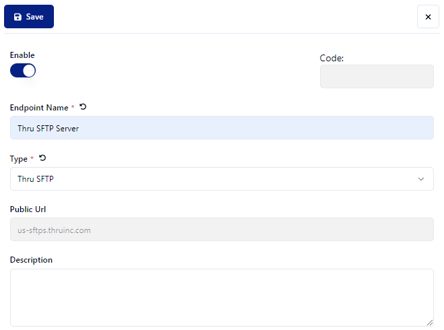The image size is (444, 330).
Task: Click the white knob of the Enable switch
Action: 29,71
